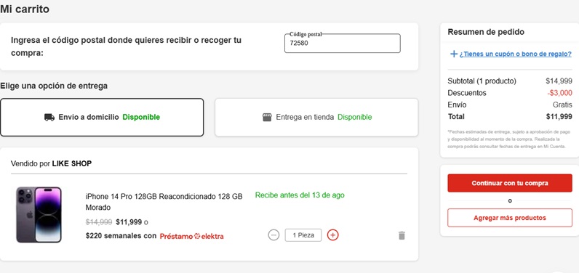Click the LIKE SHOP seller name
Image resolution: width=579 pixels, height=273 pixels.
(71, 163)
